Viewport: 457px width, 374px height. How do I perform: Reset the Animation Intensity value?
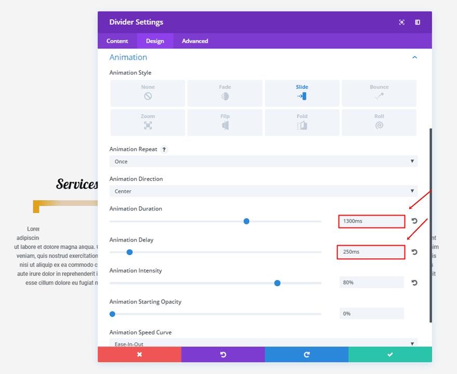(414, 283)
